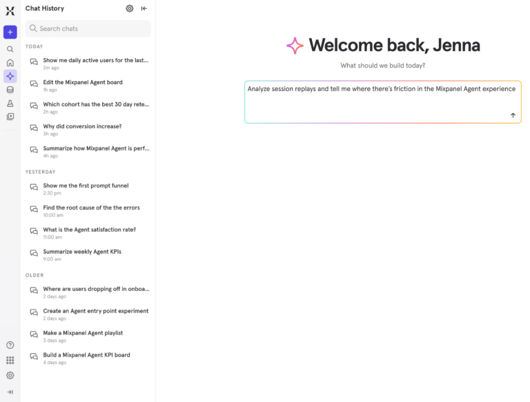Click the Mixpanel logo icon
This screenshot has height=402, width=530.
[10, 11]
